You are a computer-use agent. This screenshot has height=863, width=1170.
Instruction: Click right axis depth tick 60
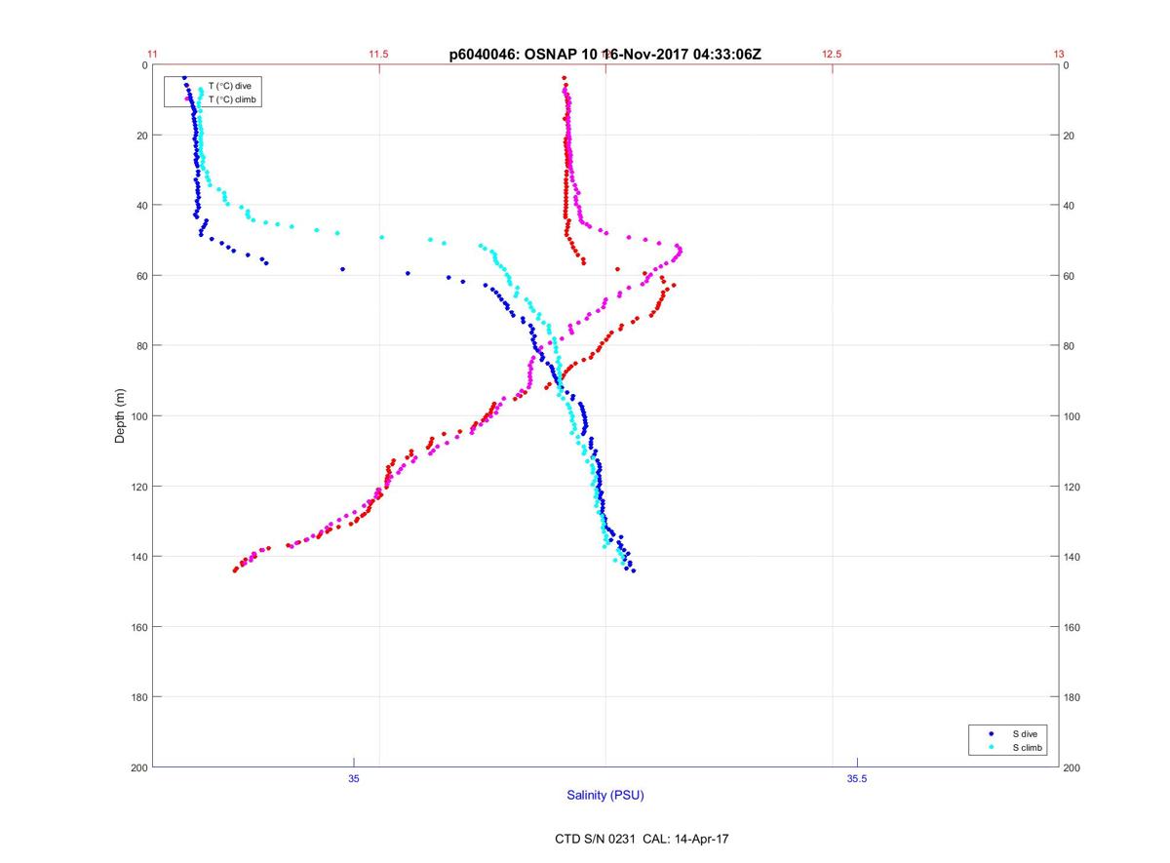point(1069,276)
